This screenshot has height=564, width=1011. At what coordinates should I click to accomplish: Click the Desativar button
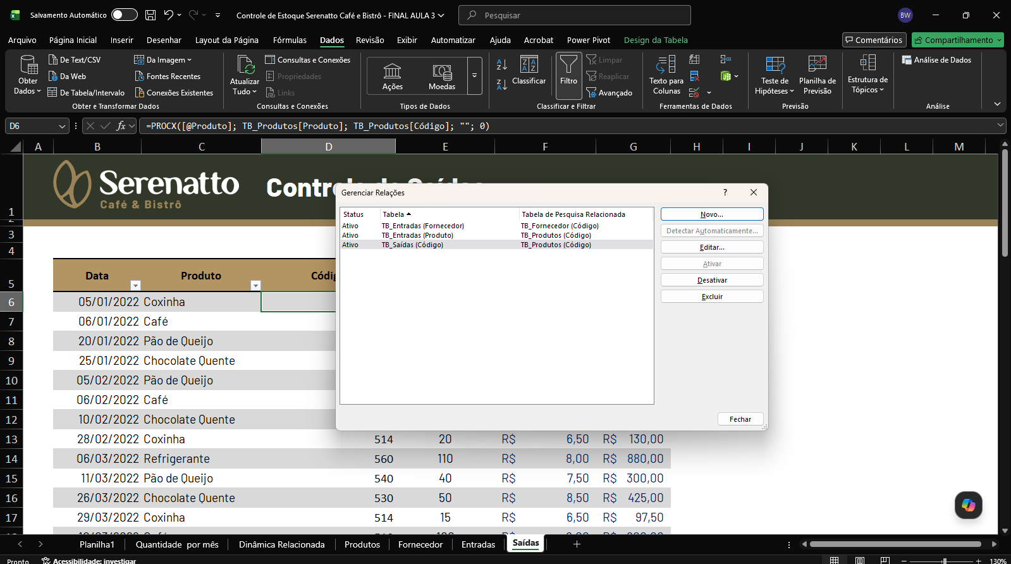click(x=712, y=280)
